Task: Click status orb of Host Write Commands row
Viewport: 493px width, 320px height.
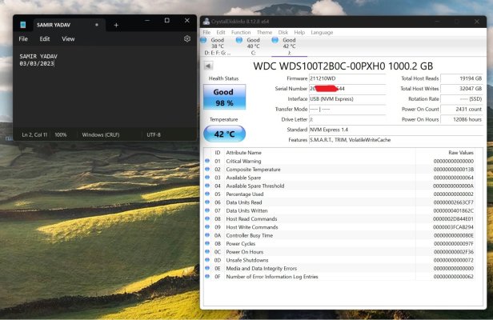Action: [x=207, y=226]
